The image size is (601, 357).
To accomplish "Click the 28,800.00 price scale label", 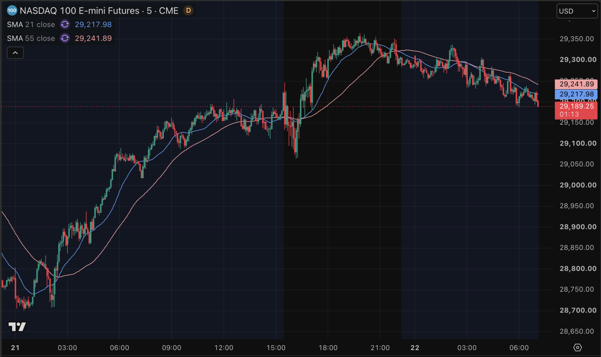I will pos(578,268).
